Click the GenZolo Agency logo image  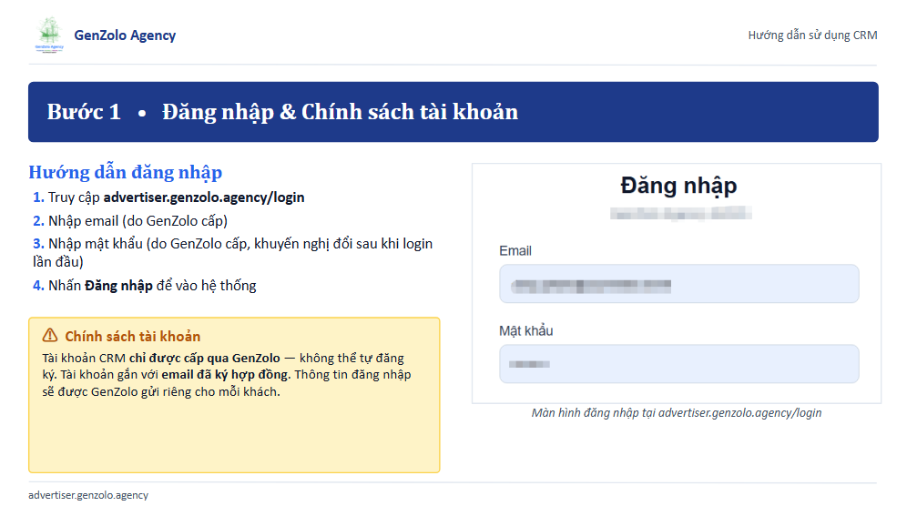tap(49, 35)
